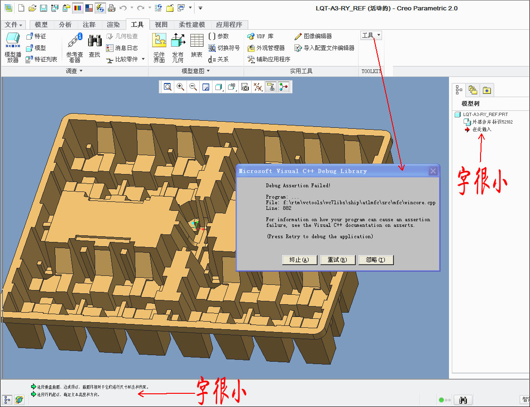This screenshot has height=407, width=530.
Task: Open the Family Table (族表) icon
Action: 196,46
